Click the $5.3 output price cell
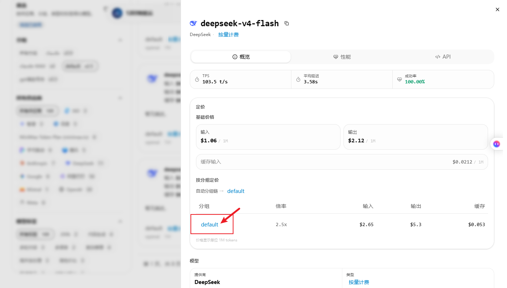Viewport: 507px width, 288px height. 416,225
